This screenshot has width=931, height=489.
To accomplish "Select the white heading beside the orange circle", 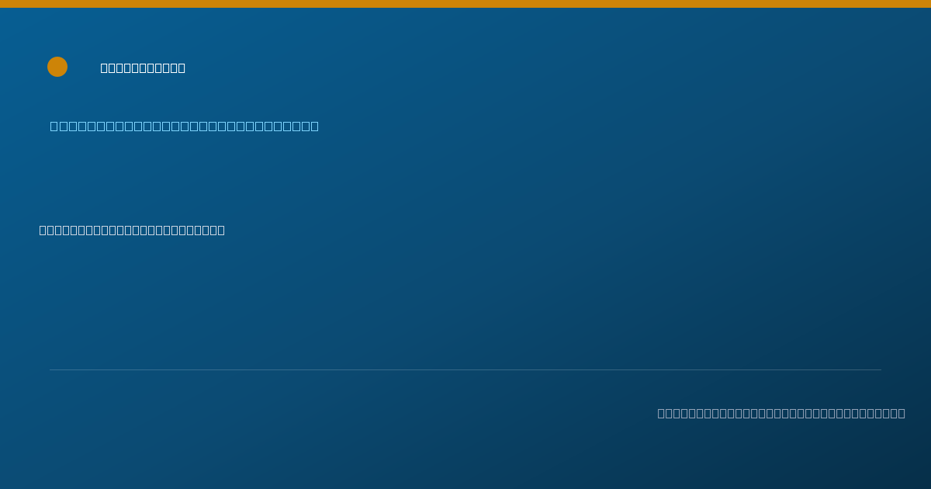I will click(143, 68).
